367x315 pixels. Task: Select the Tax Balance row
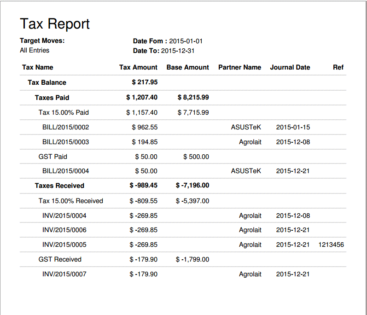point(47,82)
